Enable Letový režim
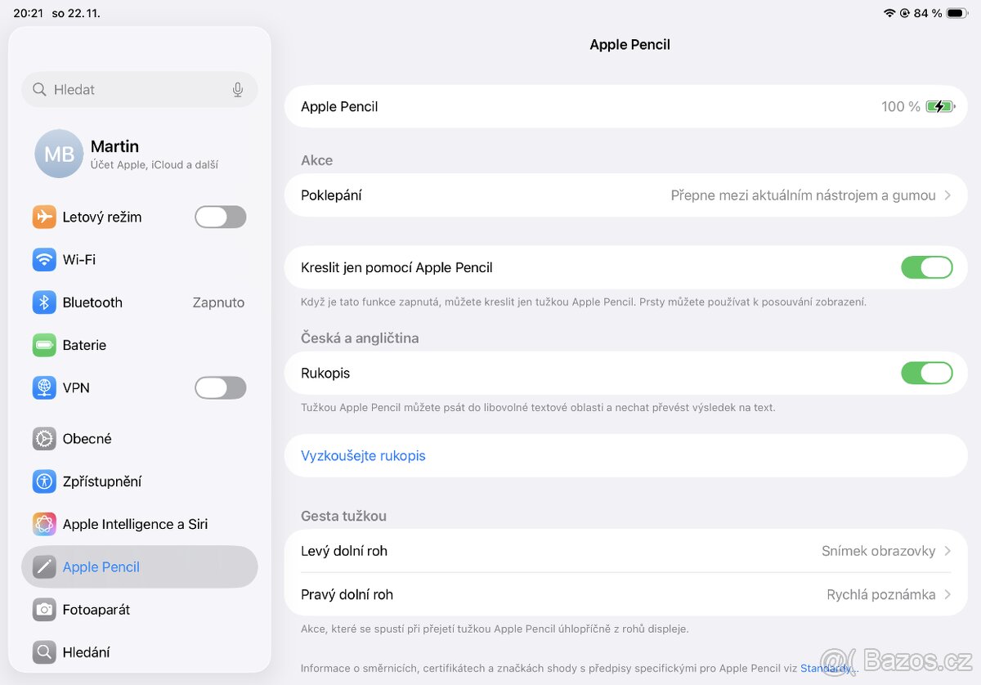 click(220, 217)
